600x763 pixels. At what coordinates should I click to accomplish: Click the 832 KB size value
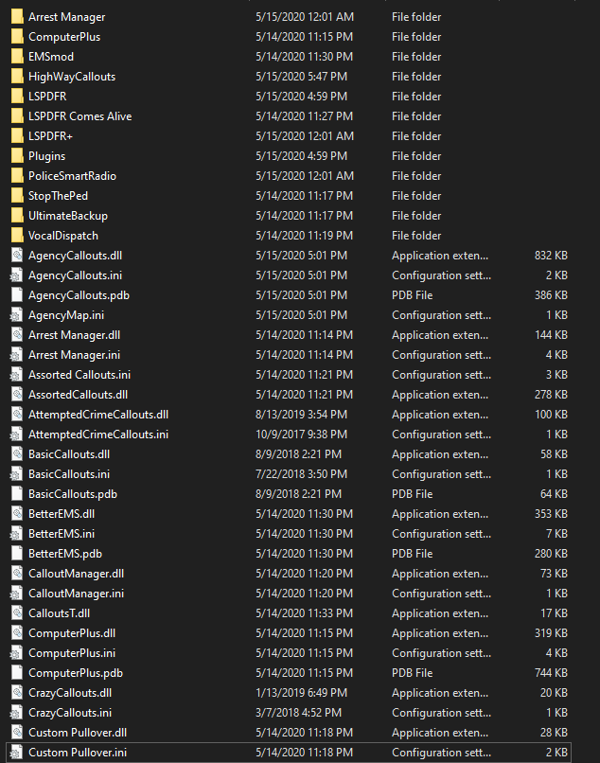point(551,256)
